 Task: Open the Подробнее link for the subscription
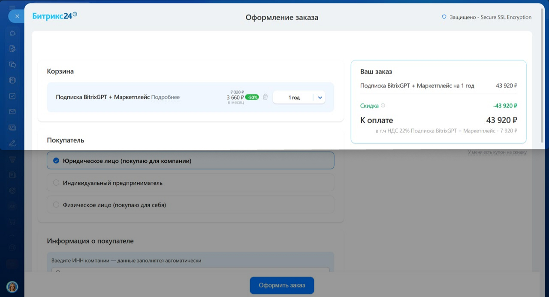pyautogui.click(x=165, y=97)
